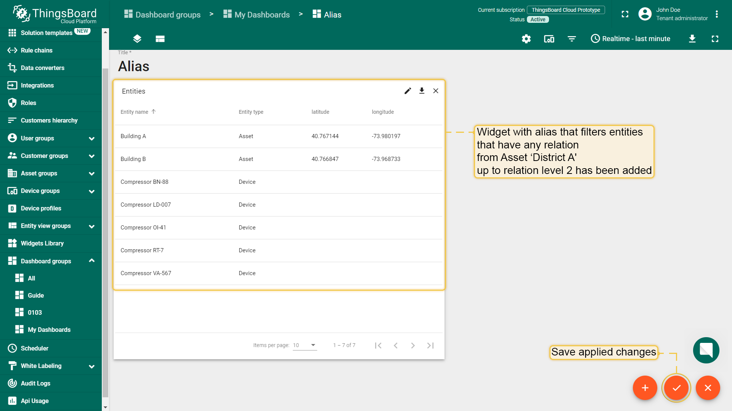
Task: Sort table by longitude column header
Action: click(383, 112)
